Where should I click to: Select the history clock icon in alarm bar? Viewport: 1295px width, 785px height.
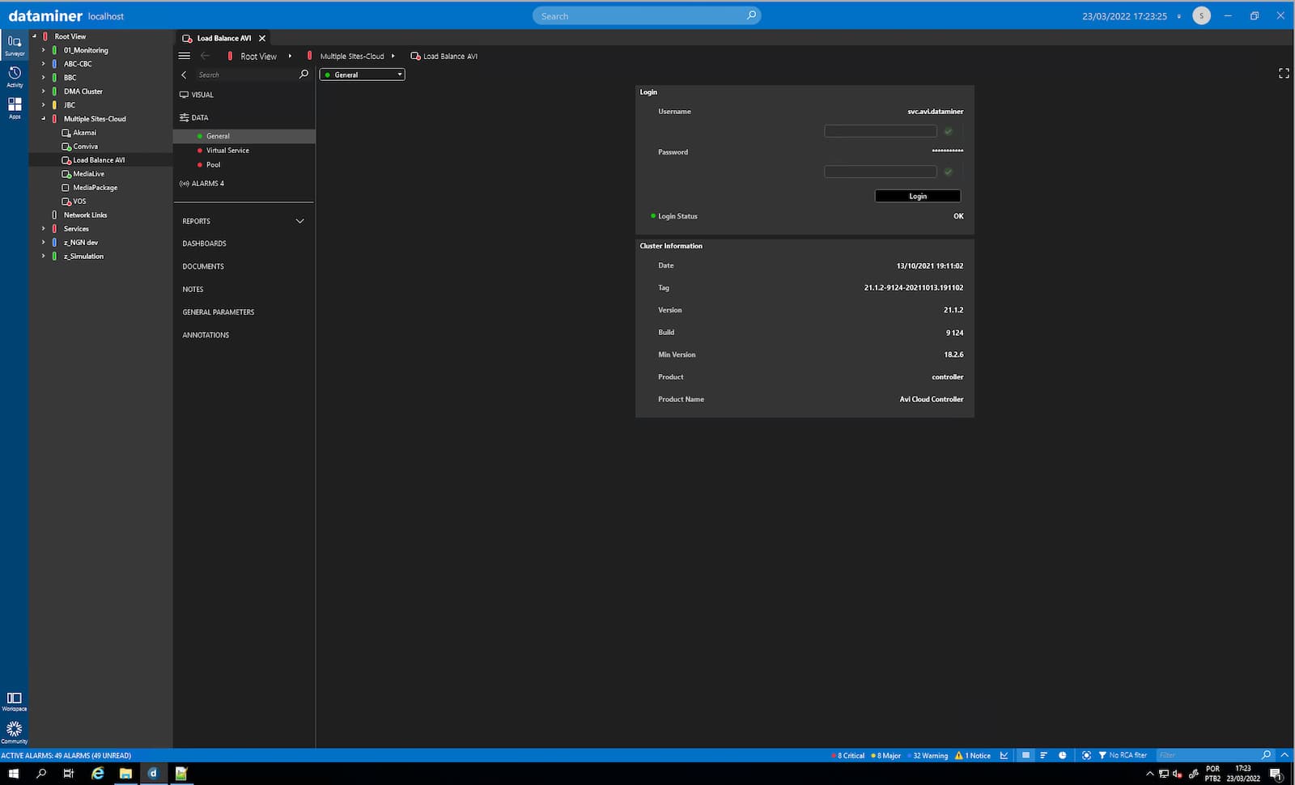[1063, 755]
